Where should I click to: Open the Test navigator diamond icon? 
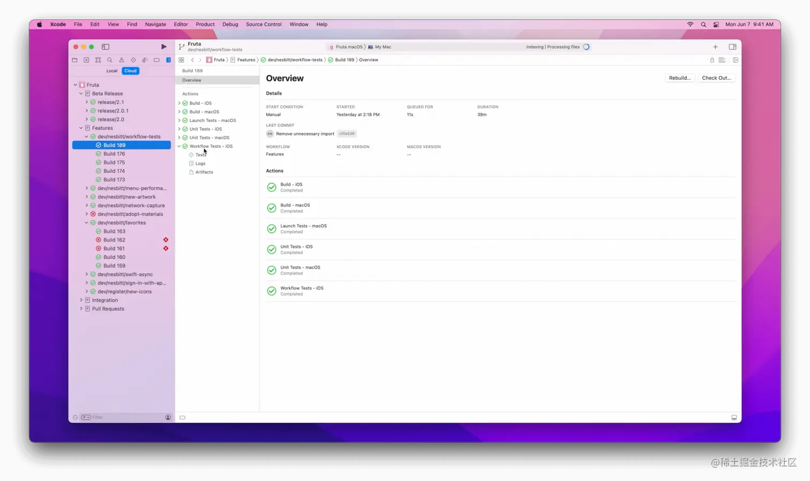(x=133, y=60)
